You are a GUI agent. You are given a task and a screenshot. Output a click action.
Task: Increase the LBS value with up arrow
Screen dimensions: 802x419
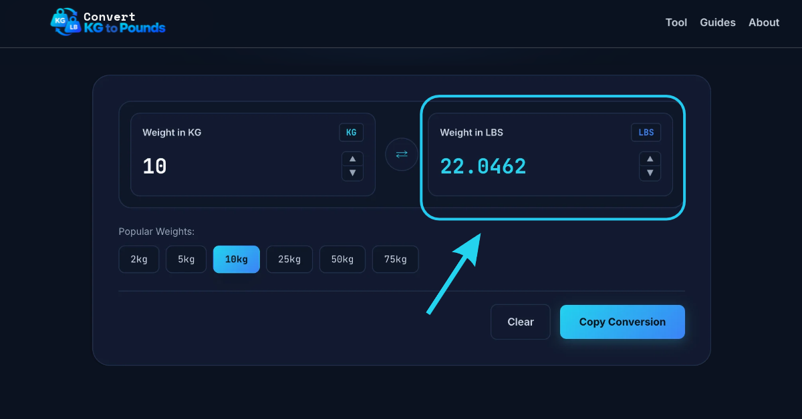(x=650, y=159)
